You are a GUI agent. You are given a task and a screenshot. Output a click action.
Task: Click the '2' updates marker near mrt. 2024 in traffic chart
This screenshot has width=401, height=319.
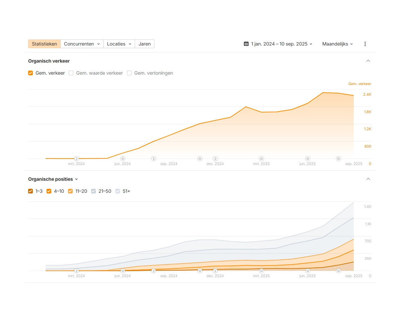click(x=76, y=159)
